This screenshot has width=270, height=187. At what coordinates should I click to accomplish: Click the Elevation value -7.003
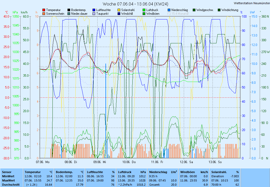[235, 176]
